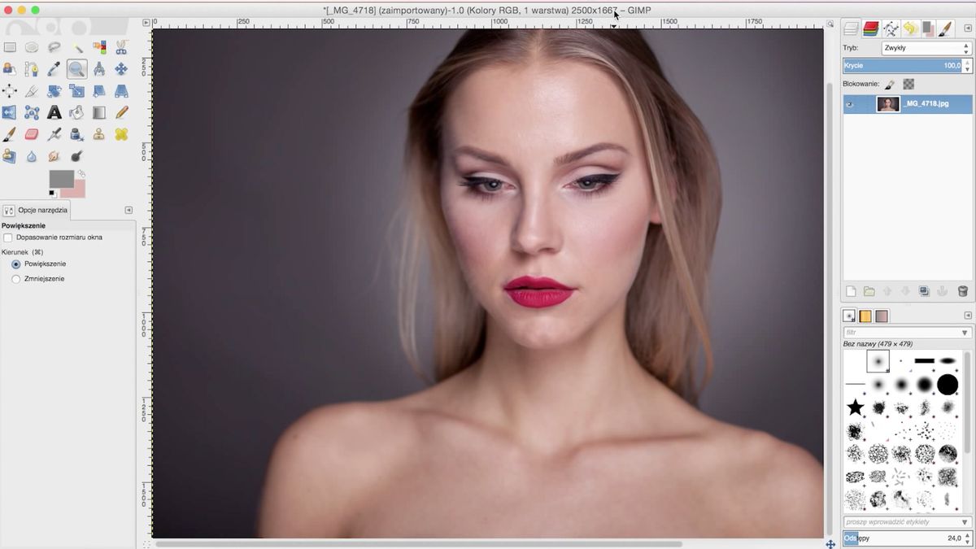Create a new layer button
Image resolution: width=976 pixels, height=549 pixels.
(851, 291)
